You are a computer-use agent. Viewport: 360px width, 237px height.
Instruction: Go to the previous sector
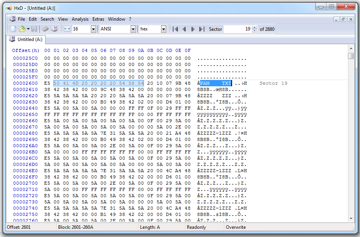[184, 29]
